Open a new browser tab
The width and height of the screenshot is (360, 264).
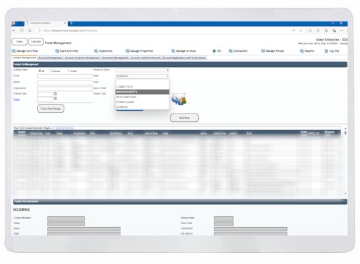[x=71, y=23]
